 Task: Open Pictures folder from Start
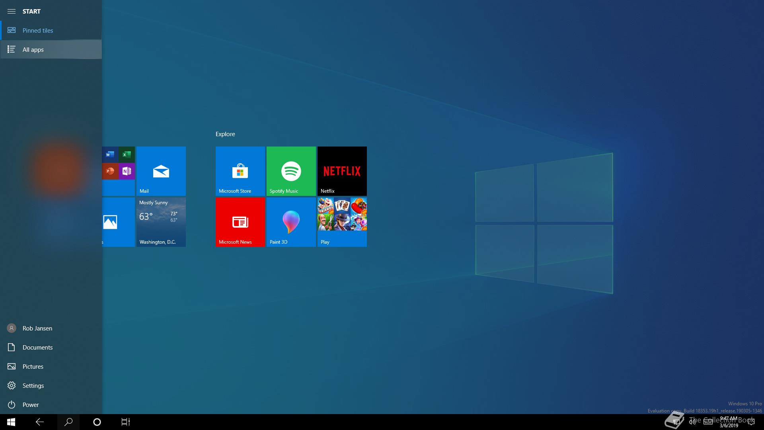[x=51, y=366]
